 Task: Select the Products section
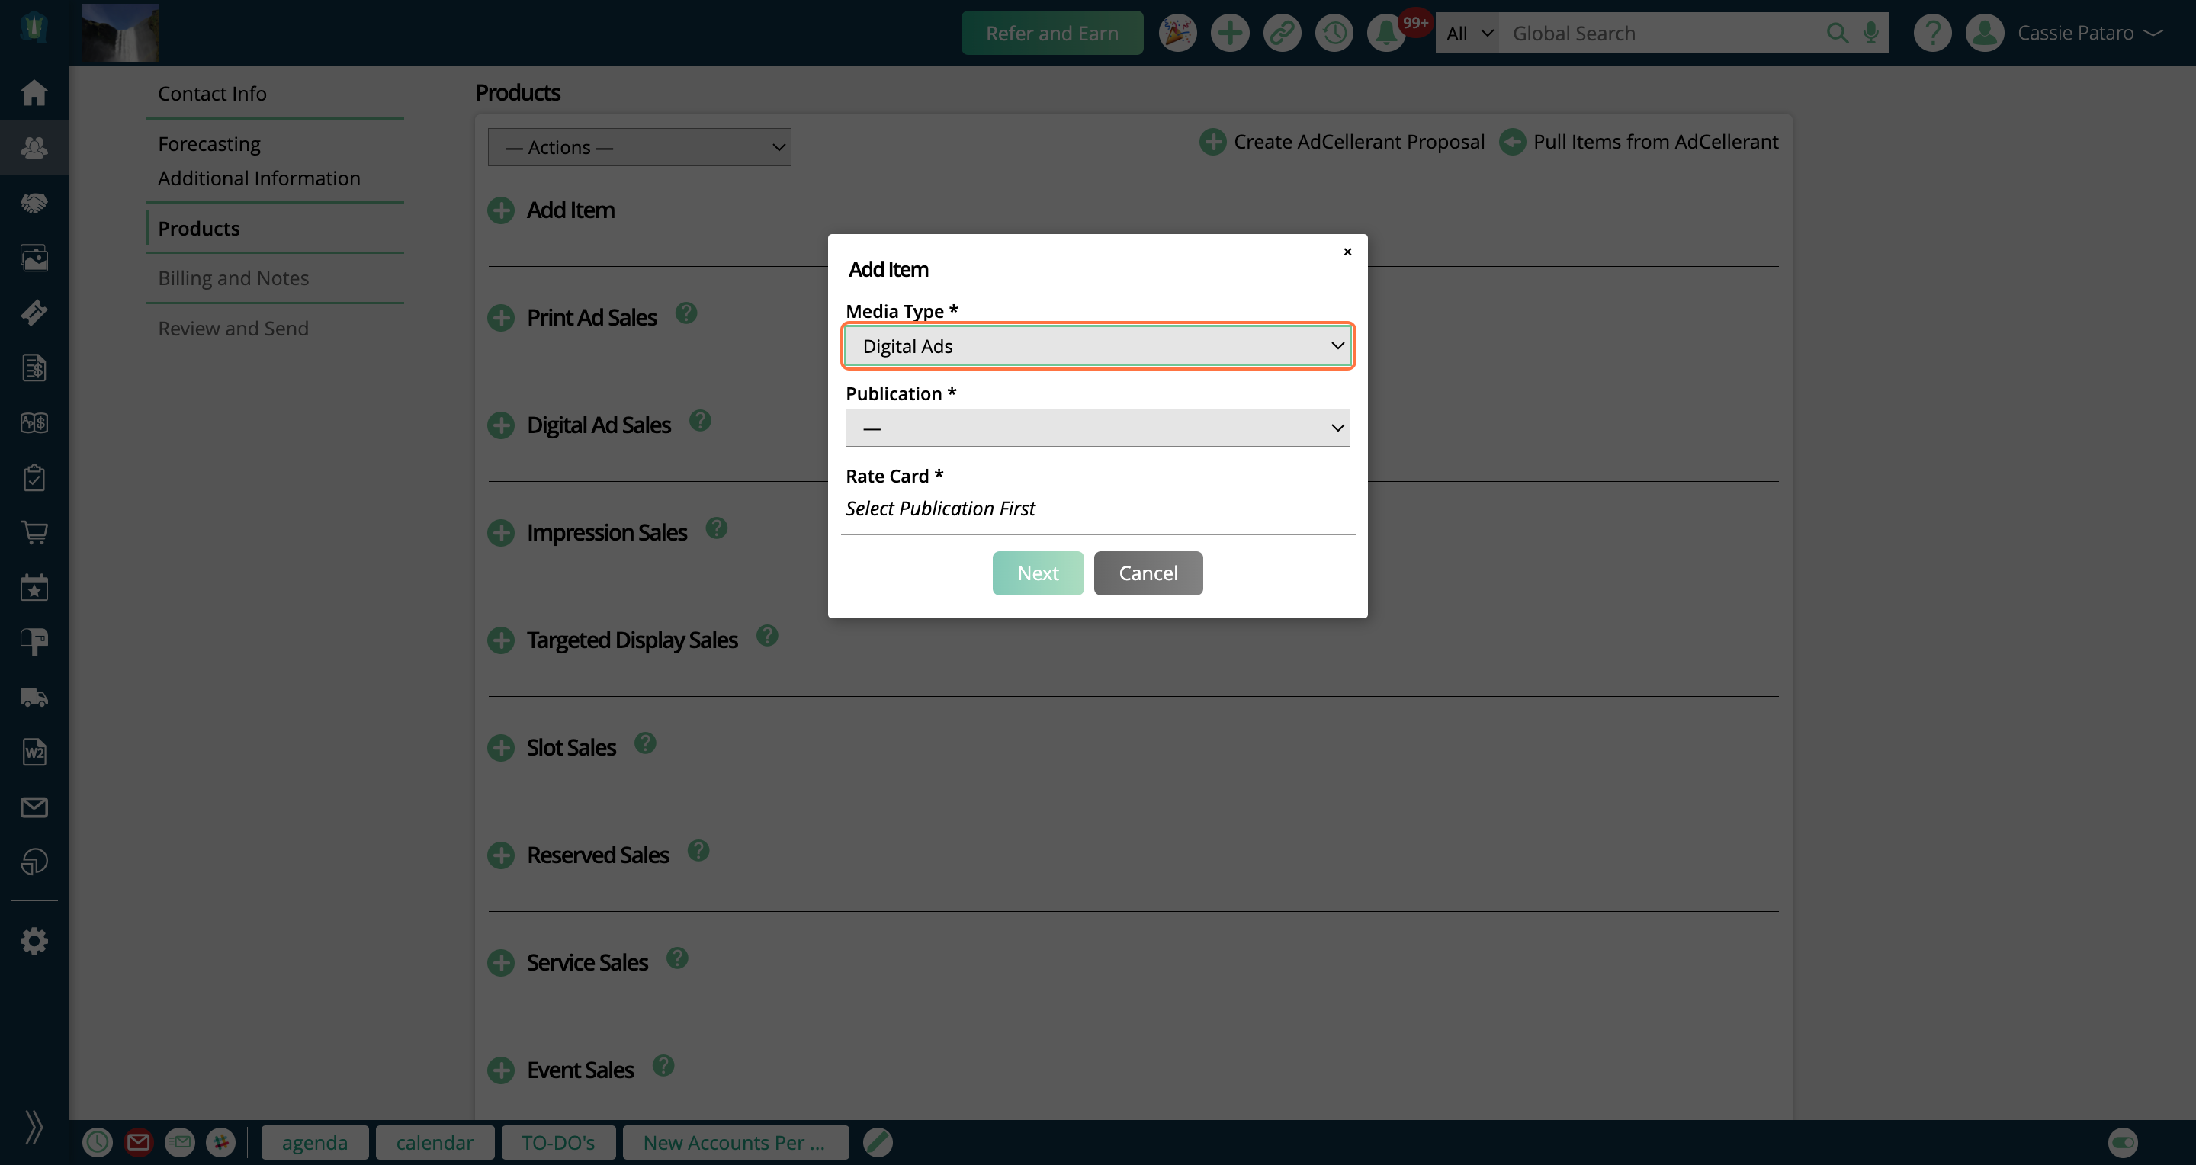[x=198, y=229]
